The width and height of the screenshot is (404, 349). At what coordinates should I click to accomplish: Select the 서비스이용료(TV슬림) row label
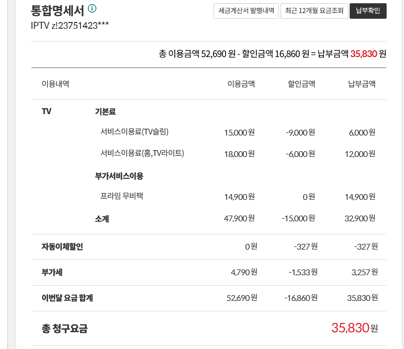tap(134, 132)
